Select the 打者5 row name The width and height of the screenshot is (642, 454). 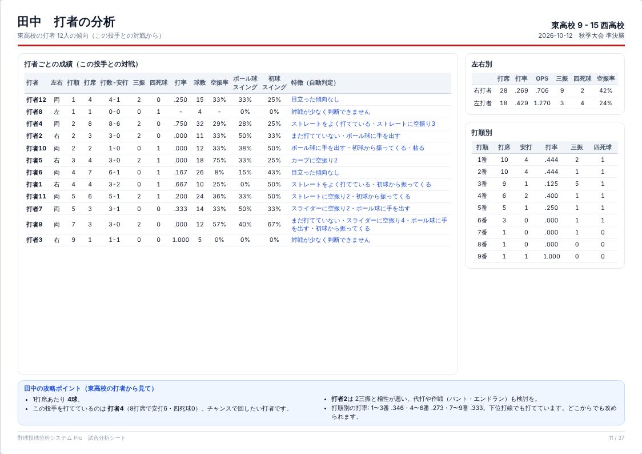pos(34,160)
